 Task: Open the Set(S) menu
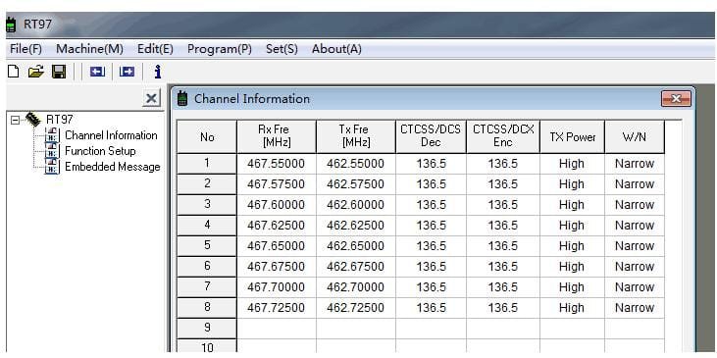(x=282, y=49)
